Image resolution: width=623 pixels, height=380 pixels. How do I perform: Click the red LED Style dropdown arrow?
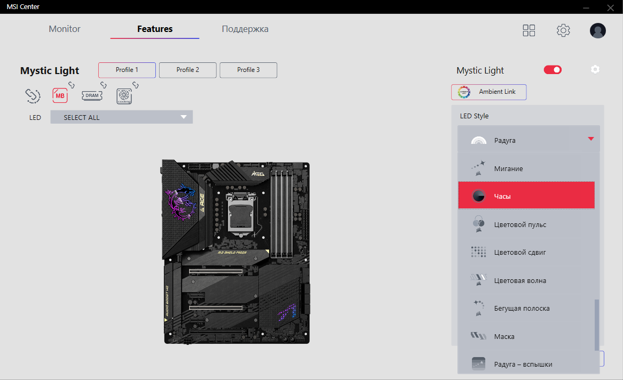pos(591,139)
